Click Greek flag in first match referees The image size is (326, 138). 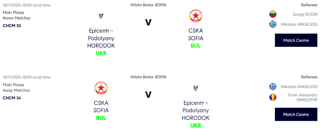coord(273,24)
